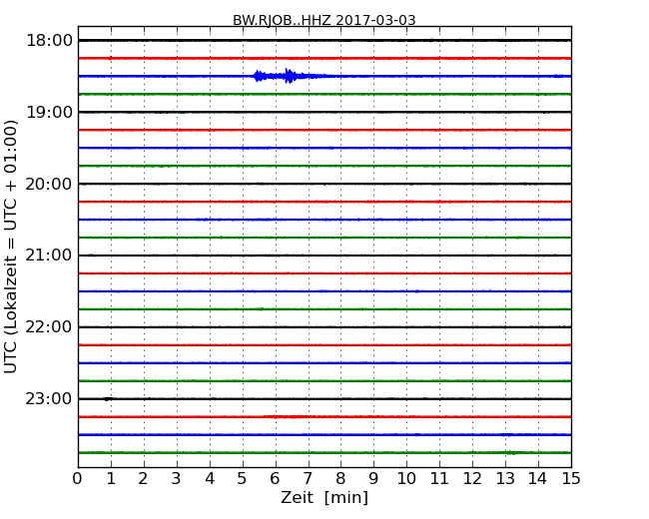649x519 pixels.
Task: Click x-axis tick label 5
Action: [x=243, y=479]
